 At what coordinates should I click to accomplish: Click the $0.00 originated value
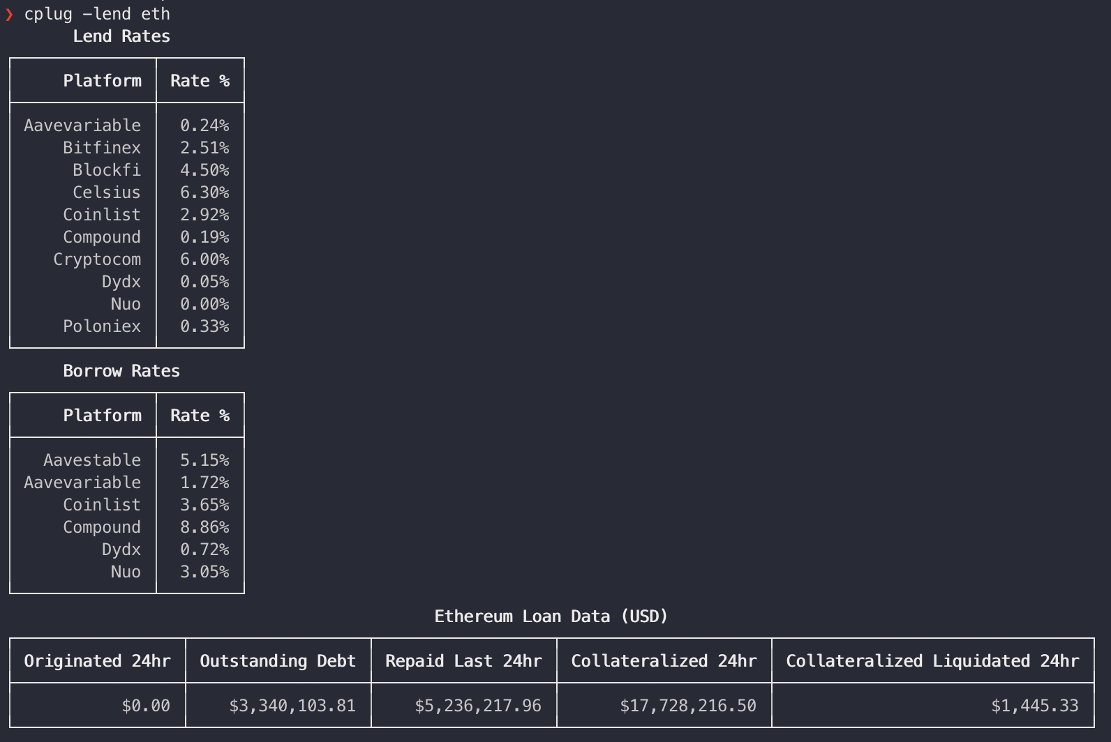click(x=146, y=706)
